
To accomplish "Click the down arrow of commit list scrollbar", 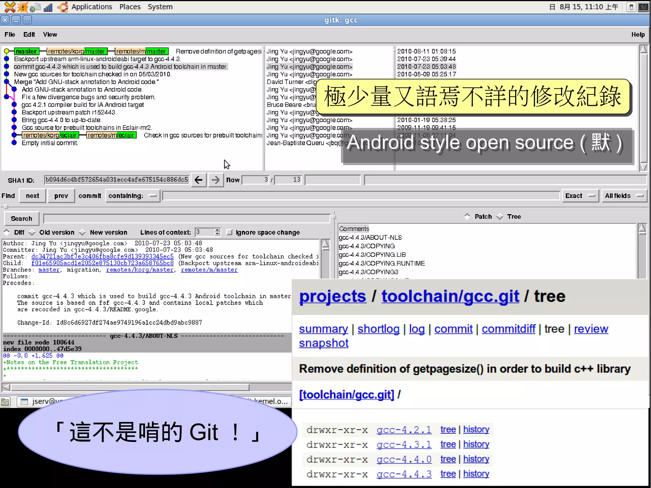I will 644,167.
